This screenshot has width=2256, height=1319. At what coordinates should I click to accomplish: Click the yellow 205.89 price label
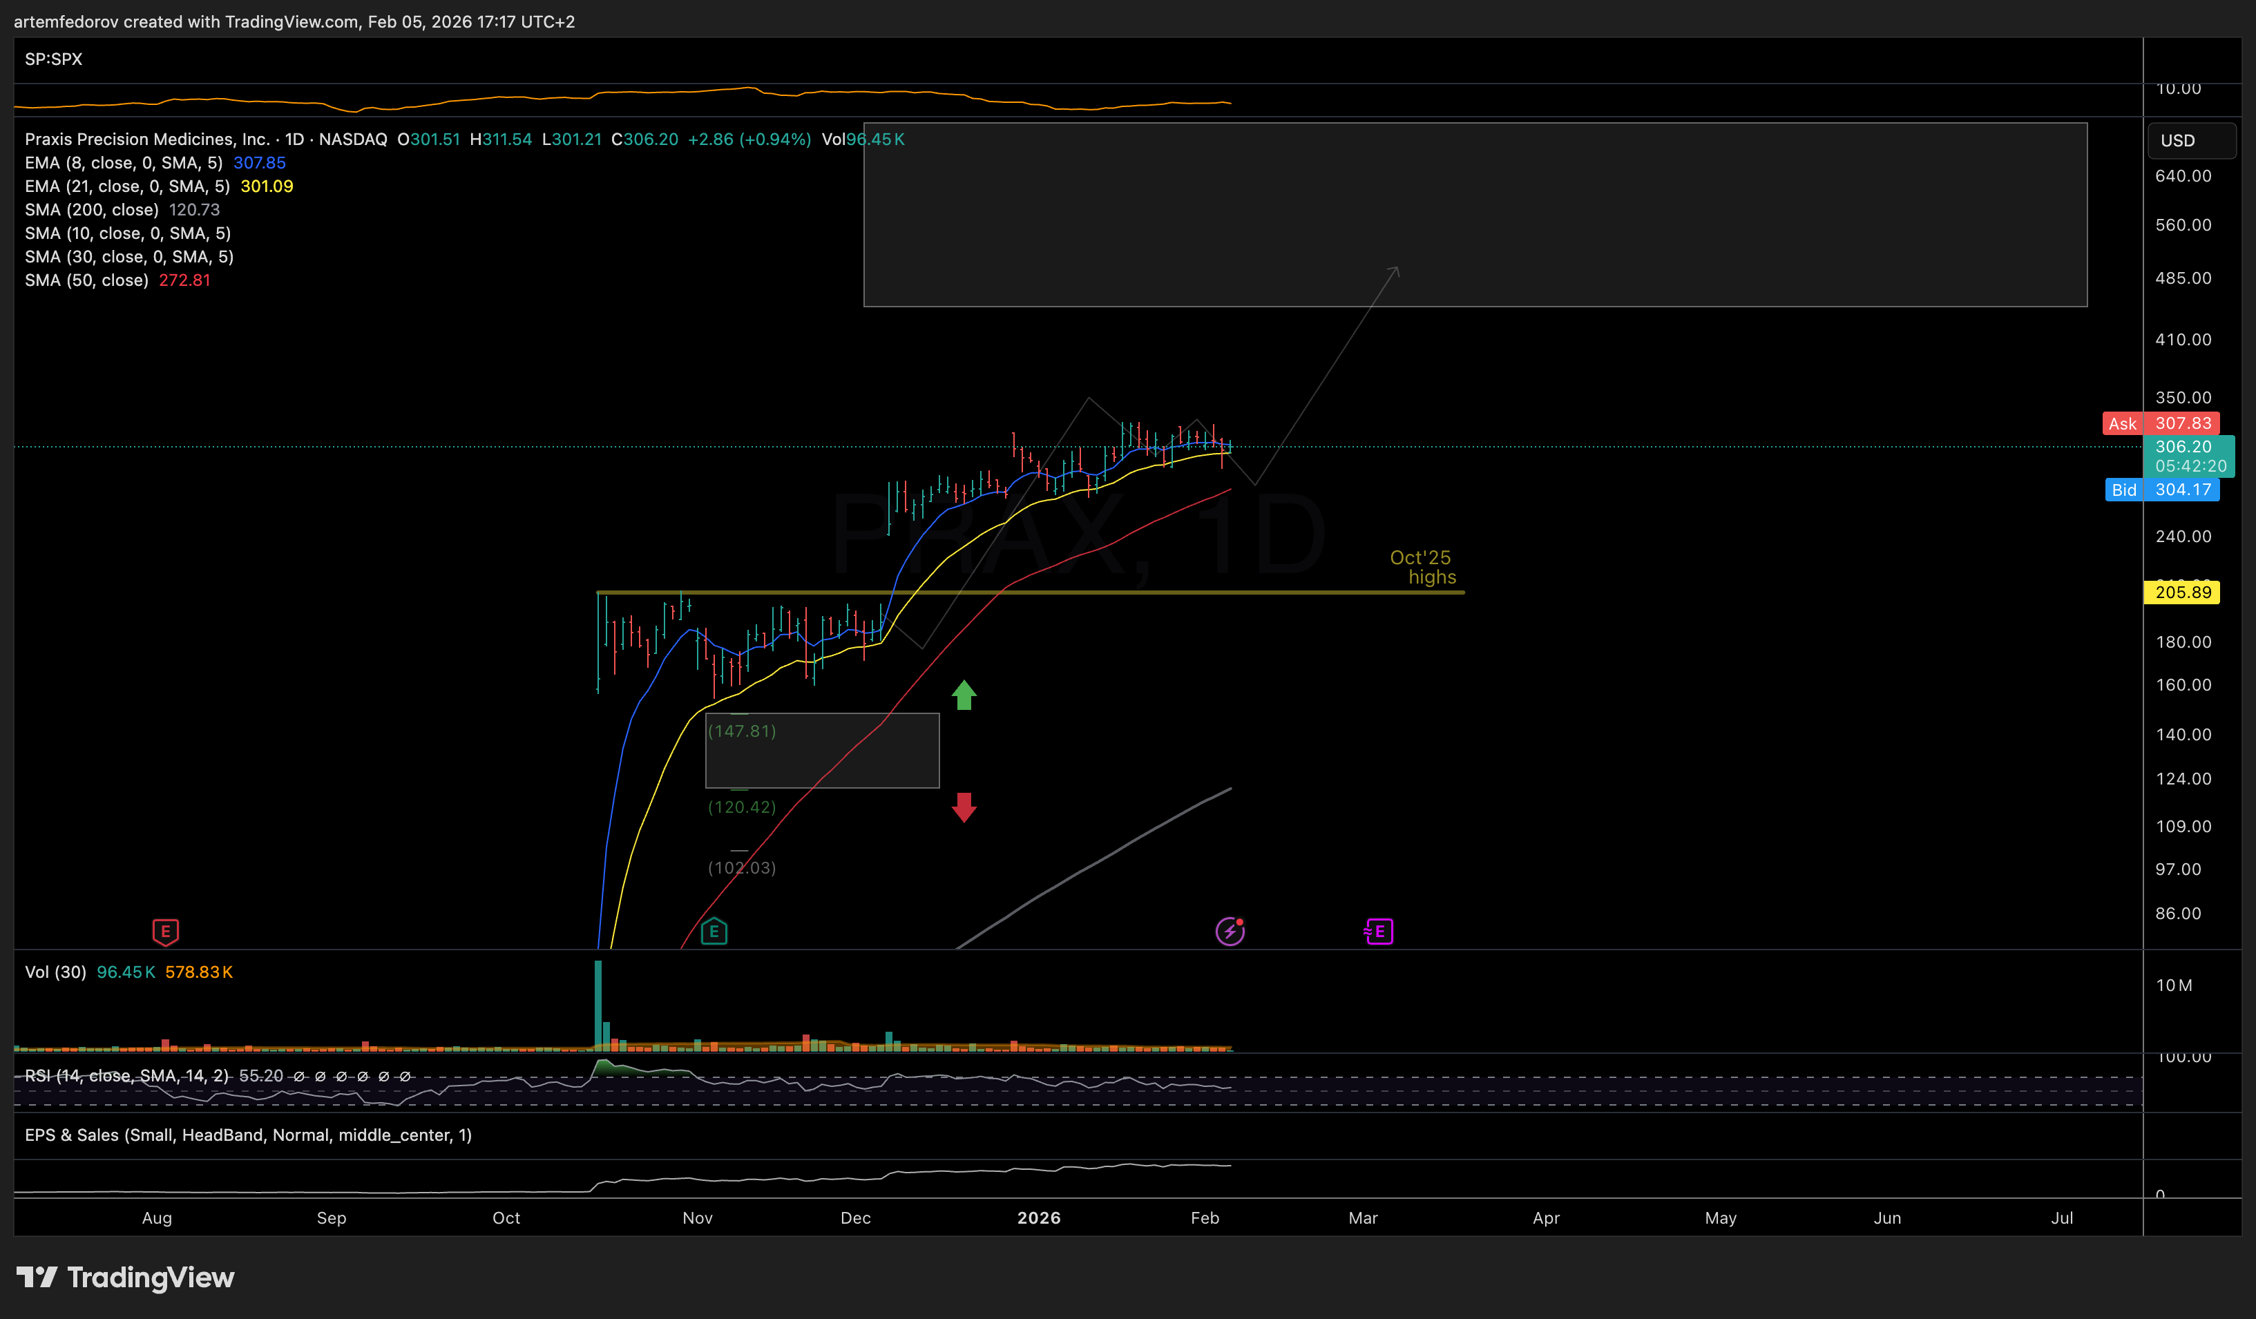tap(2183, 593)
